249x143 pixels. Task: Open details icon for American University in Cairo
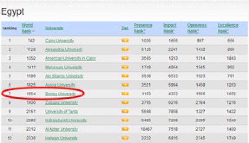[125, 58]
